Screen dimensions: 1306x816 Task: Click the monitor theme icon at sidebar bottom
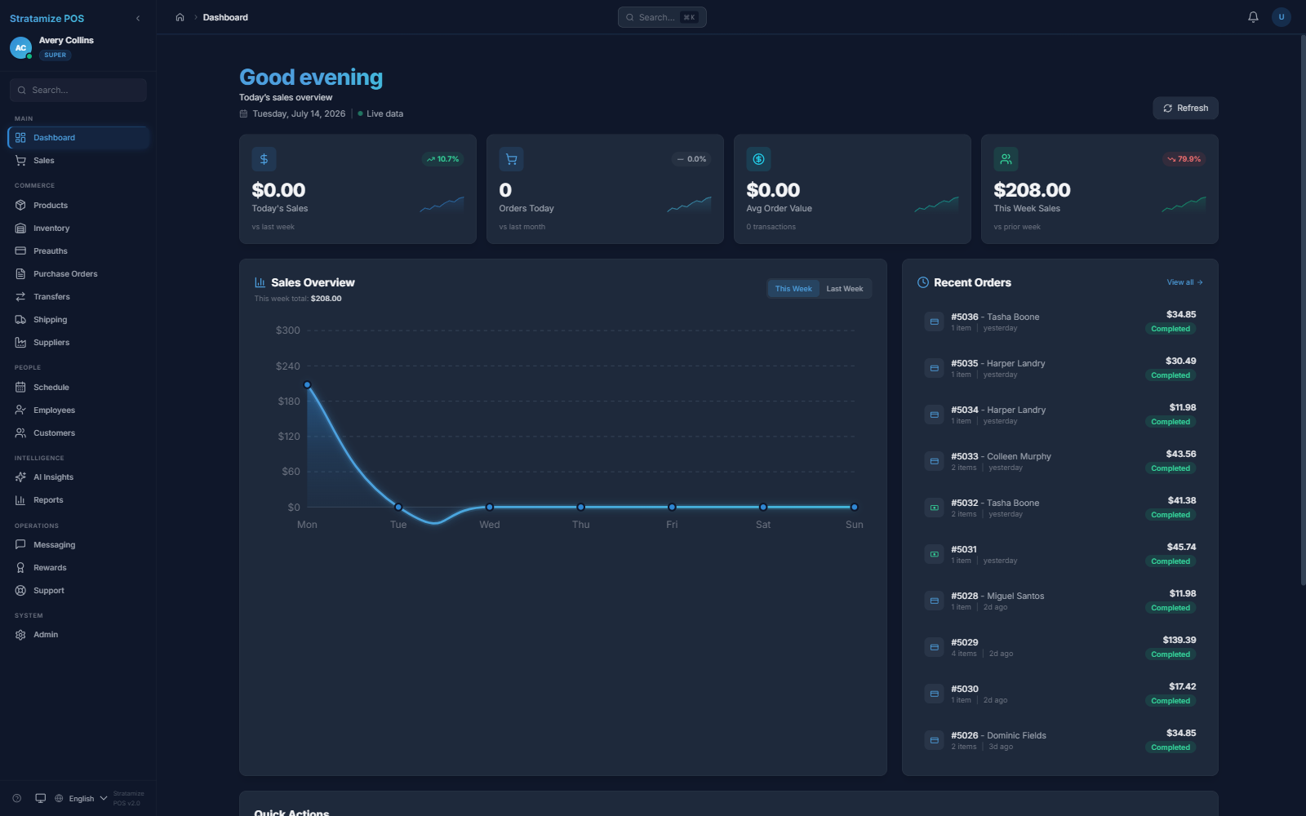(x=40, y=798)
